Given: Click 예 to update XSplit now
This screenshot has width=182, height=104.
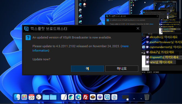Looking at the screenshot, I should pos(87,69).
